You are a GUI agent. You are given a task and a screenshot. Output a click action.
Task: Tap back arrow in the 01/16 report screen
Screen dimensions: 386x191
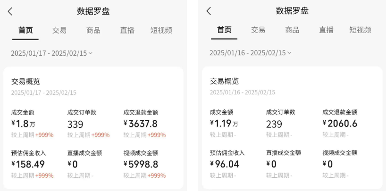coord(209,11)
